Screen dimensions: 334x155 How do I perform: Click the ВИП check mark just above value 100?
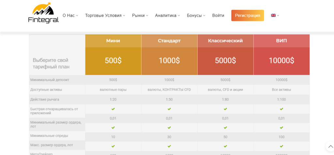coord(281,128)
